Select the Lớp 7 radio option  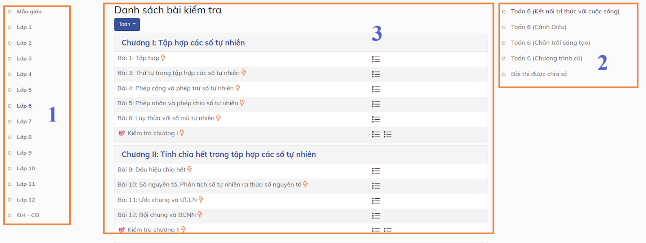click(x=10, y=121)
